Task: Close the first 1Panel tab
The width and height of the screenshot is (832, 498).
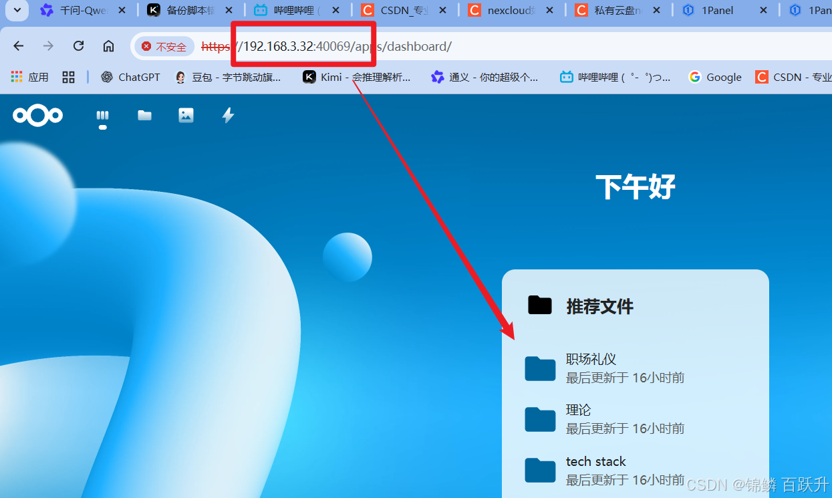Action: (763, 11)
